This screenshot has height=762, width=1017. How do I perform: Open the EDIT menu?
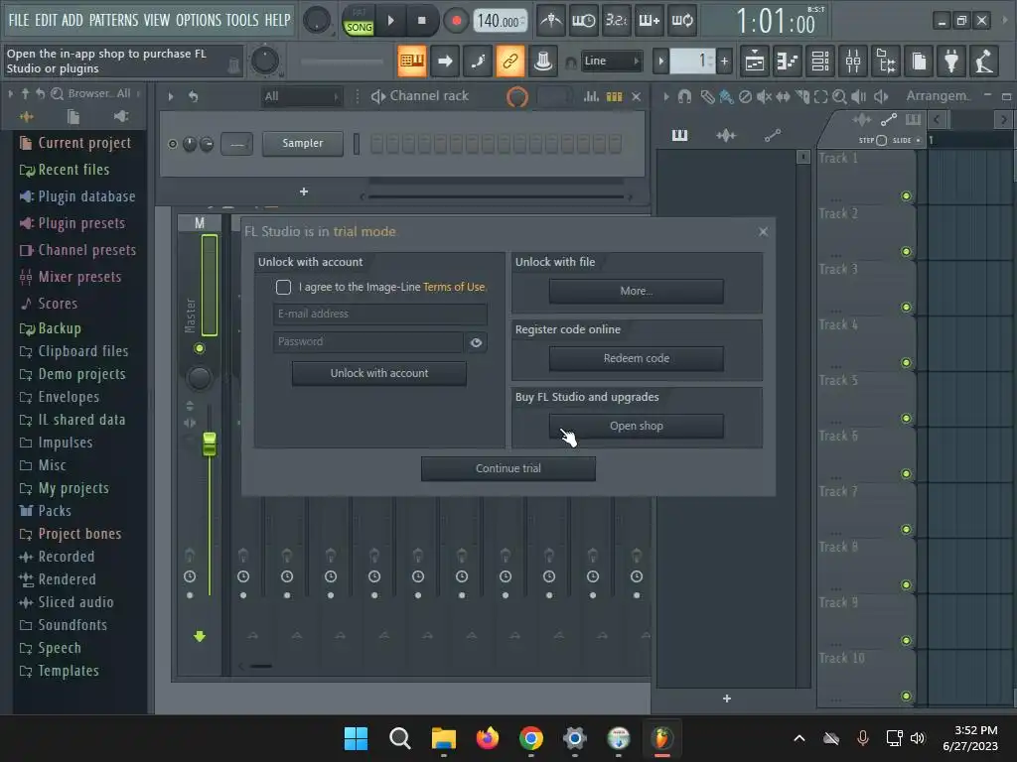[46, 20]
